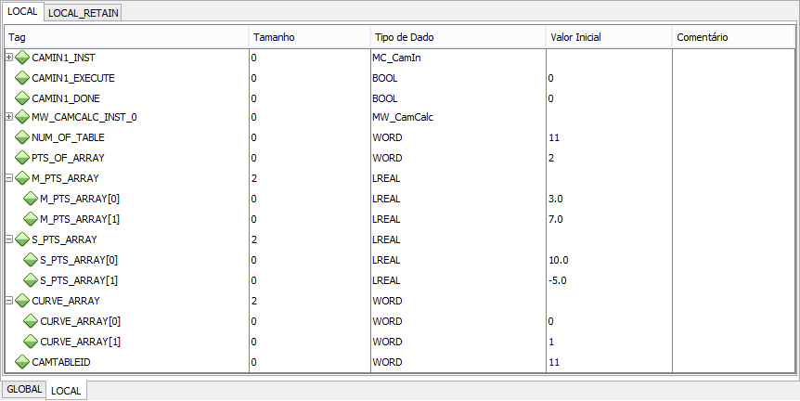This screenshot has height=401, width=800.
Task: Click the tag icon beside S_PTS_ARRAY[1]
Action: tap(31, 280)
